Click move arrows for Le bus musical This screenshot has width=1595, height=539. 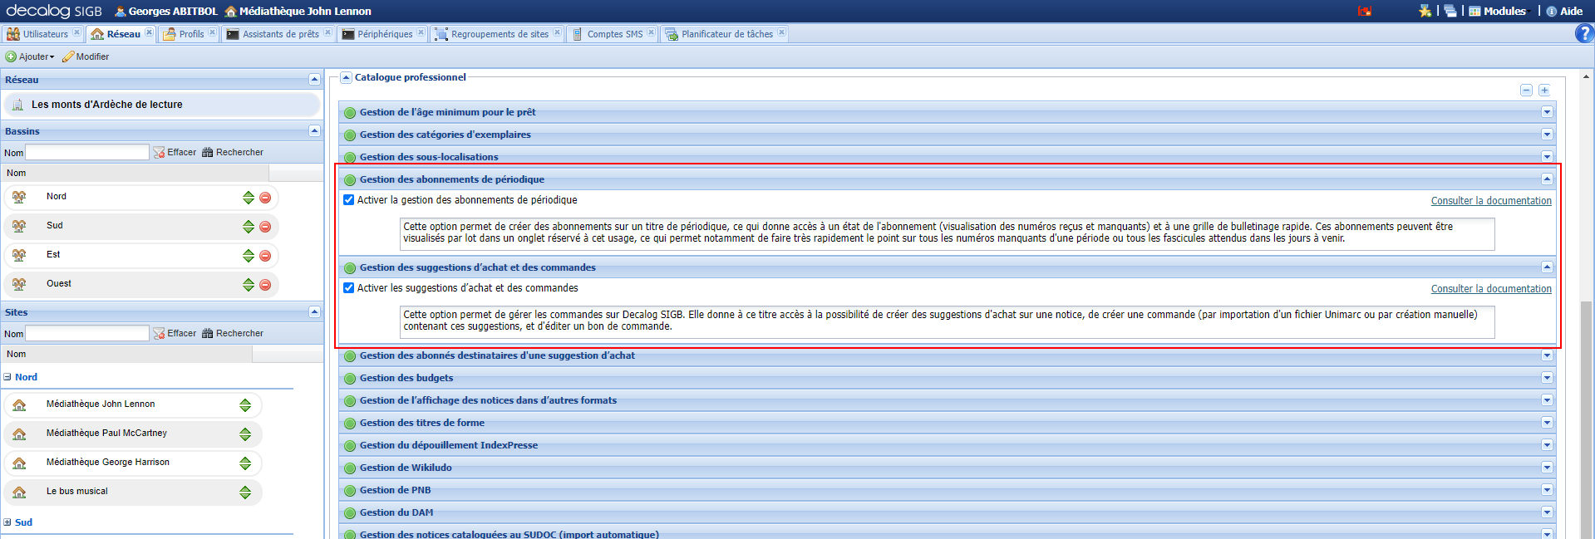tap(245, 492)
